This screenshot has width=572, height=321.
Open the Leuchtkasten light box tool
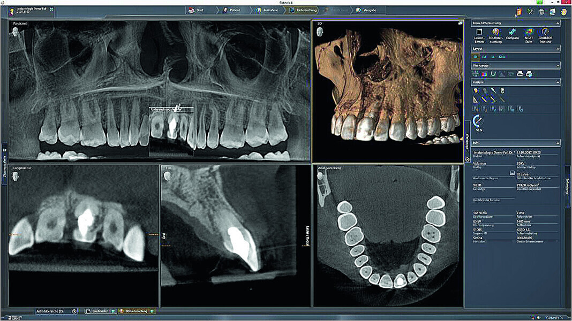pos(479,35)
